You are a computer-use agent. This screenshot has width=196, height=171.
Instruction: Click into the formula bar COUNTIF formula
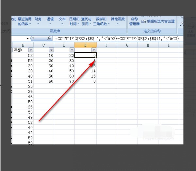(117, 39)
